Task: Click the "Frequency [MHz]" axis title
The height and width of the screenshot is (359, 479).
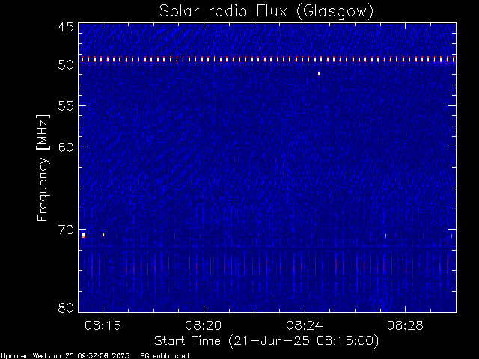Action: click(43, 168)
